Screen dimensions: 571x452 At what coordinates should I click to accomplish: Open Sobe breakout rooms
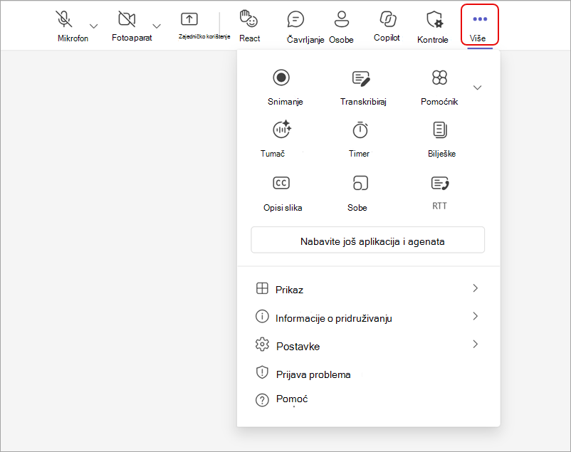coord(360,183)
